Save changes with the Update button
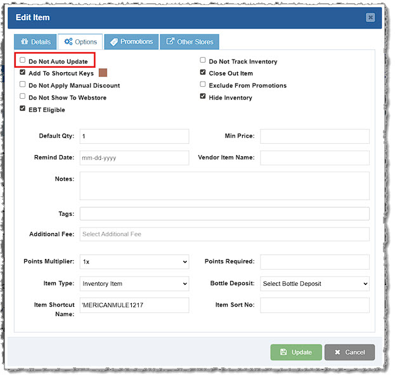The image size is (395, 380). pos(296,352)
